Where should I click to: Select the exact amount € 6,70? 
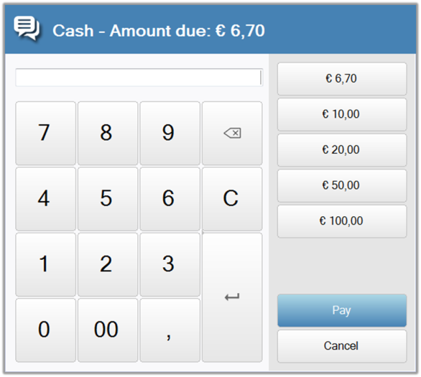tap(342, 79)
